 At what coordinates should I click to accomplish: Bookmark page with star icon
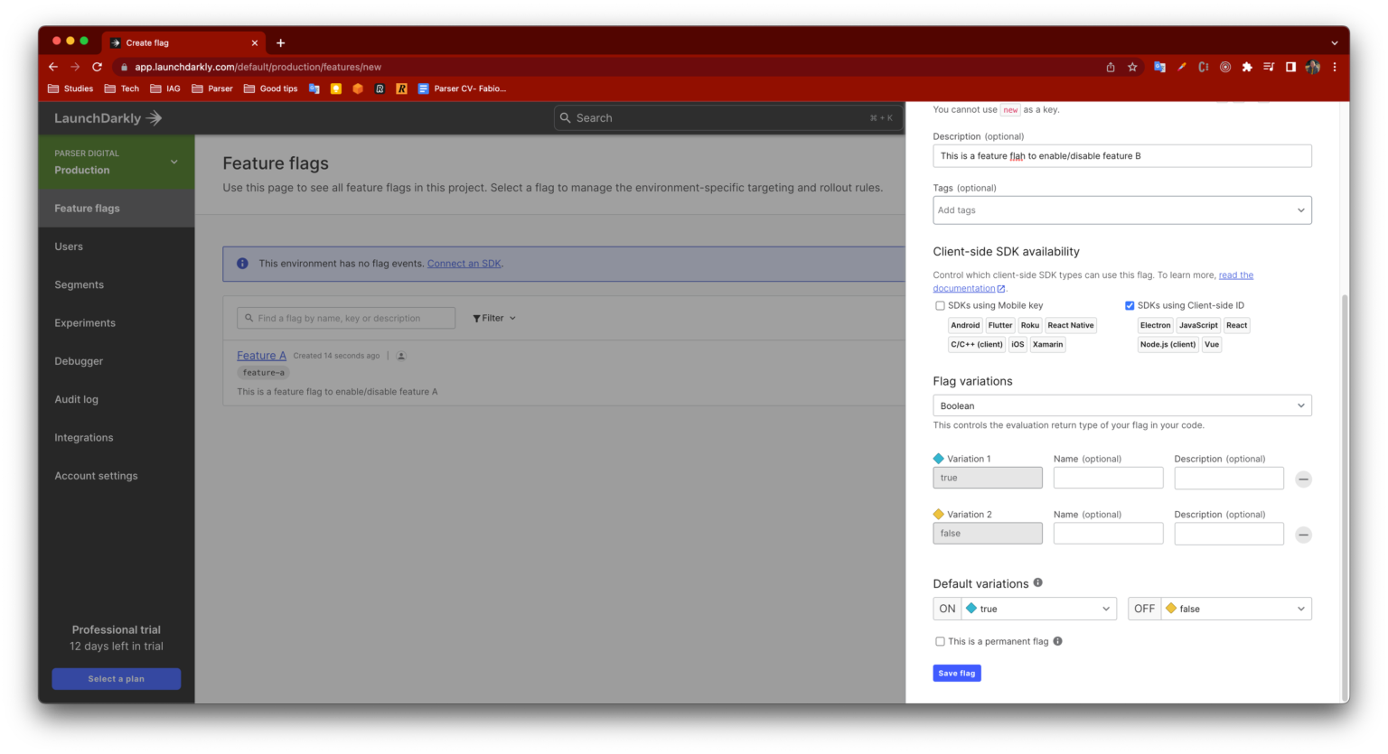(x=1132, y=67)
